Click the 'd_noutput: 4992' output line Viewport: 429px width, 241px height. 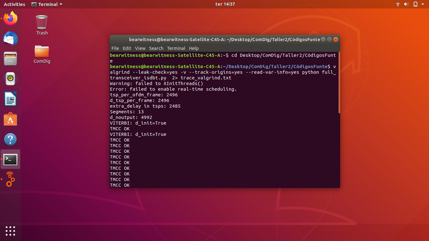131,117
